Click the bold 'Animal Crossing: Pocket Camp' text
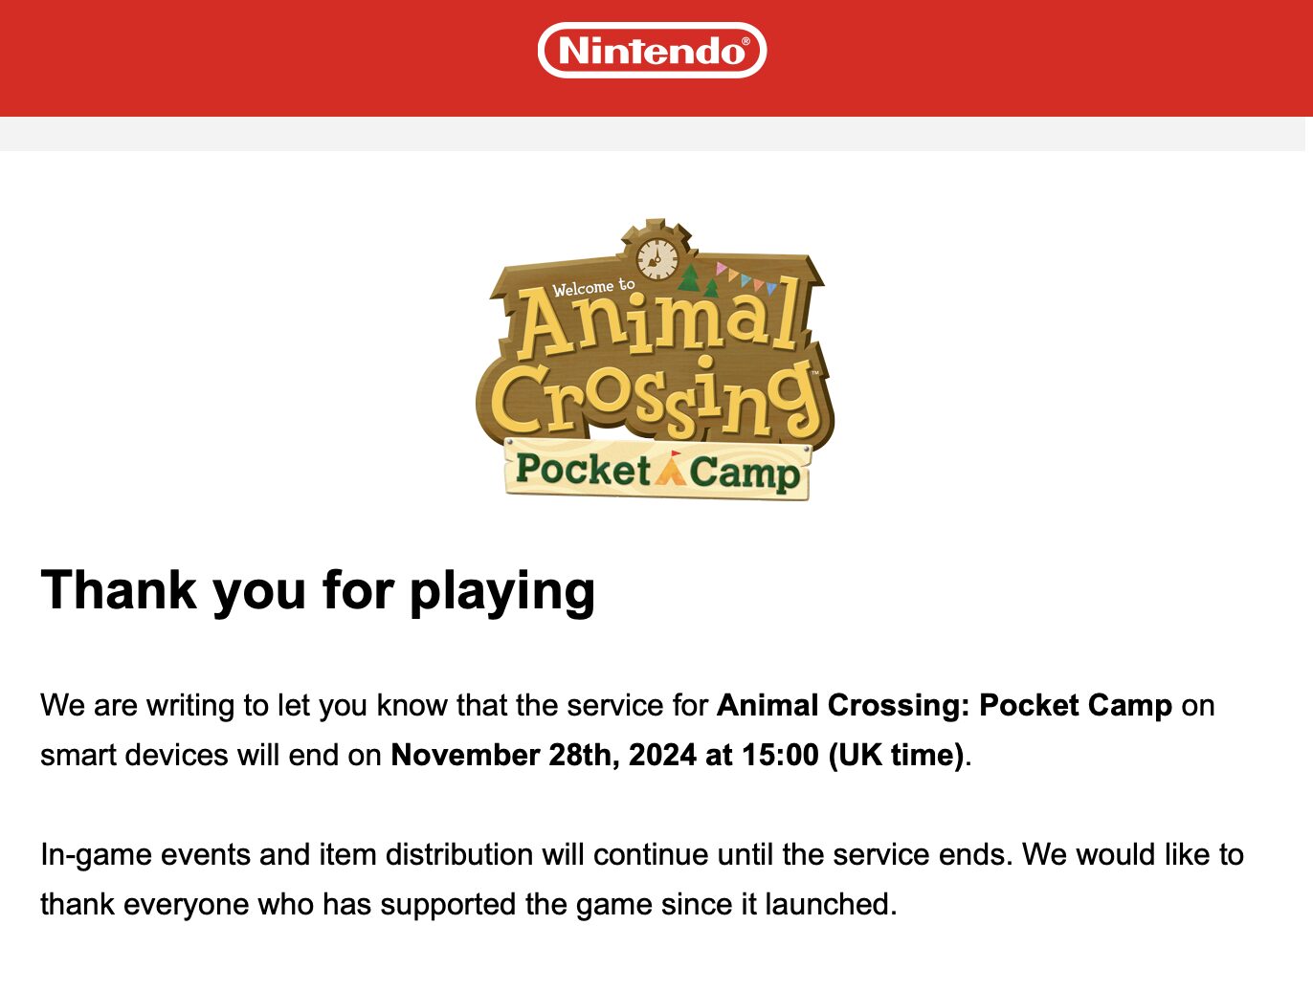Viewport: 1313px width, 991px height. click(x=945, y=705)
